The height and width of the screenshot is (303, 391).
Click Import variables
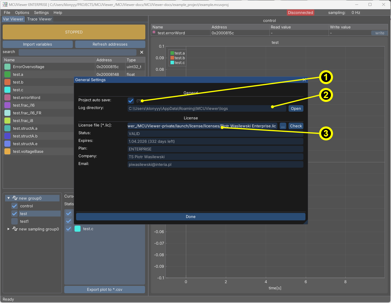point(38,44)
